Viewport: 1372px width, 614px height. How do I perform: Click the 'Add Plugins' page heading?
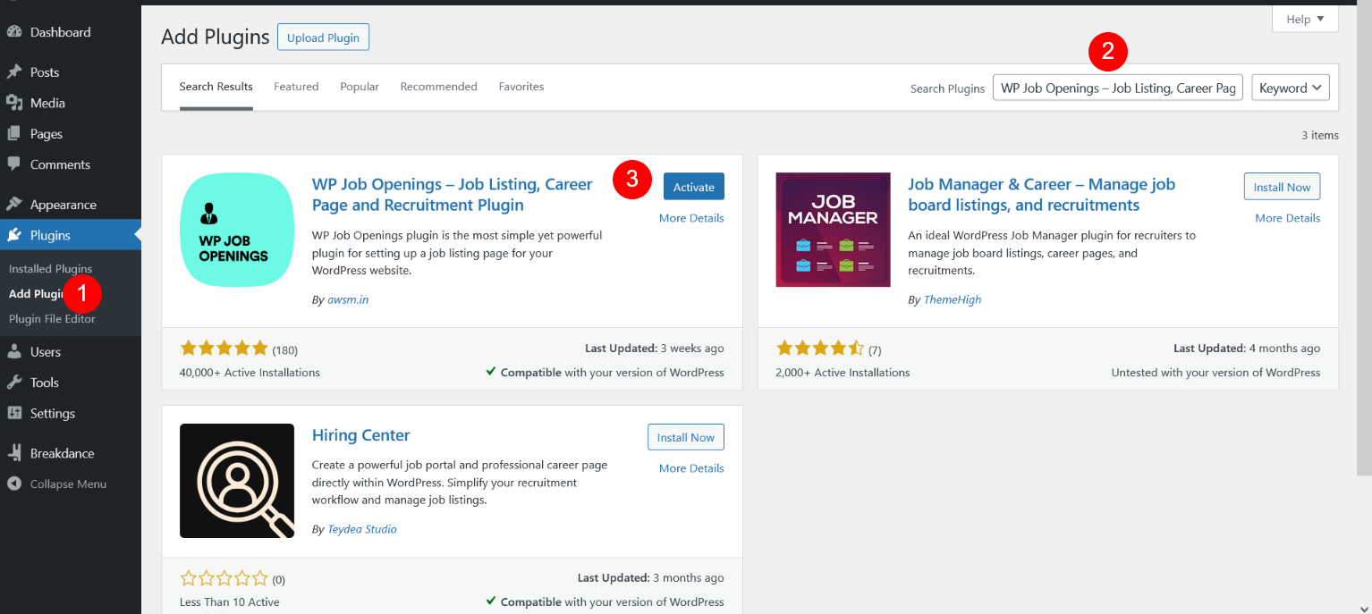pyautogui.click(x=216, y=37)
